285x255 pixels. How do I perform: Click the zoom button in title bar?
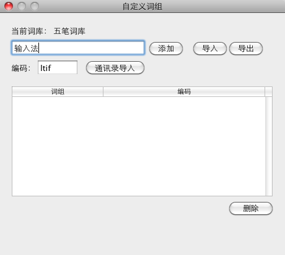35,6
